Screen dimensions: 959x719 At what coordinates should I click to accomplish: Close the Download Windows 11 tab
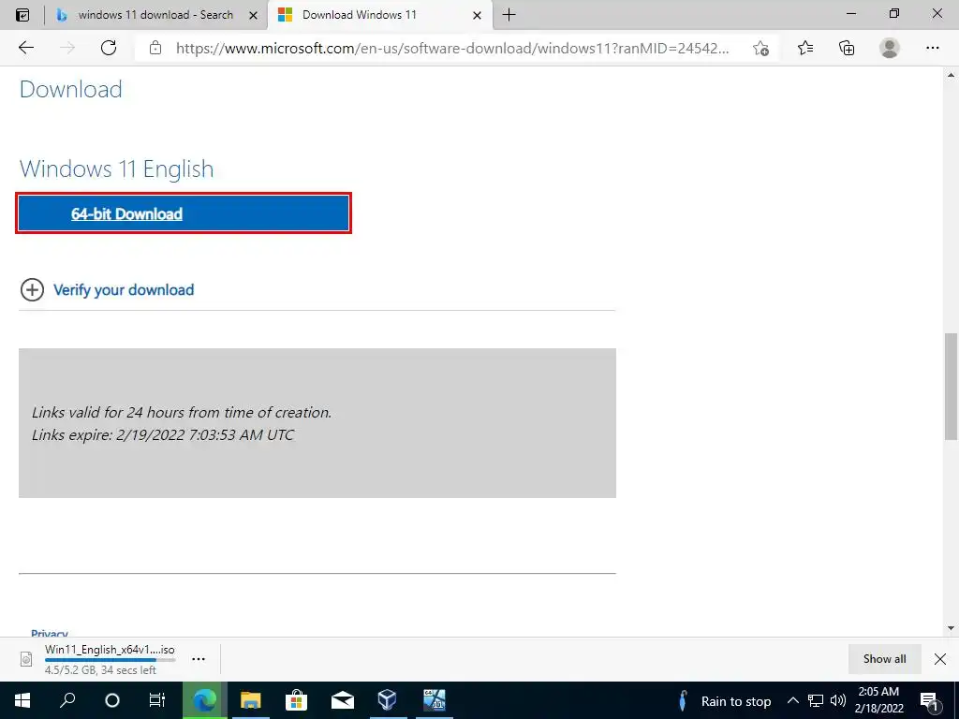click(x=477, y=15)
